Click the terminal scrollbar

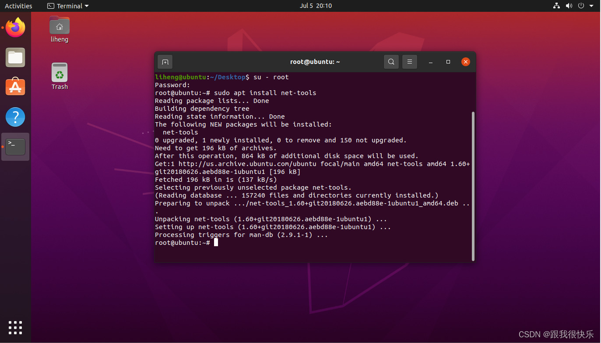[473, 186]
